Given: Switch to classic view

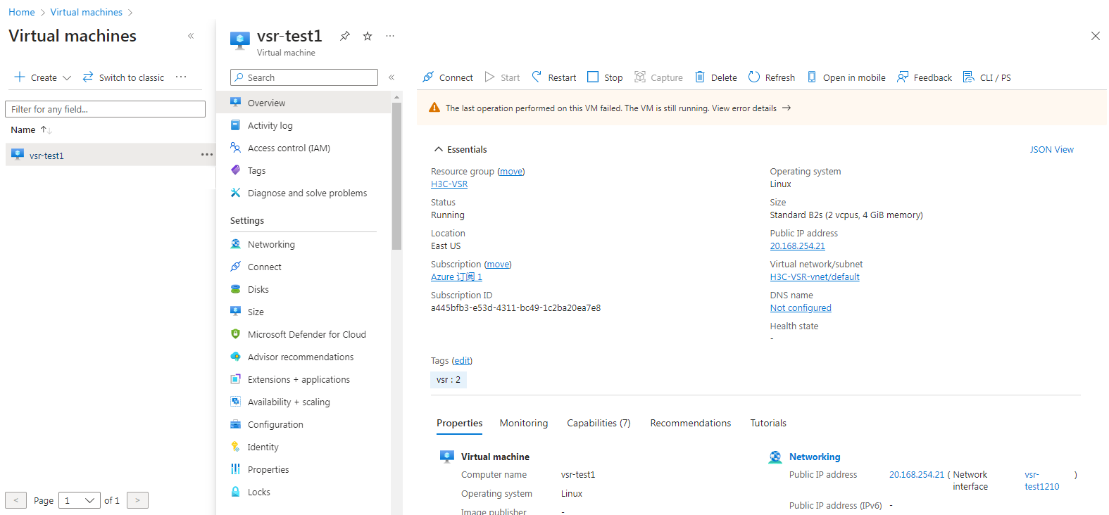Looking at the screenshot, I should (123, 77).
